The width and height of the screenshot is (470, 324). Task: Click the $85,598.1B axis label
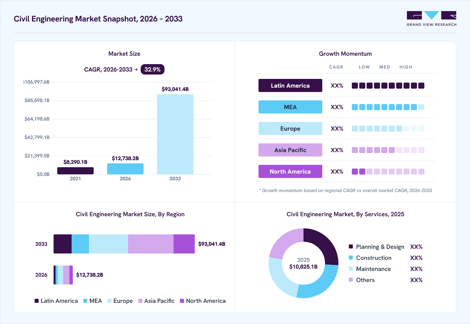point(37,100)
